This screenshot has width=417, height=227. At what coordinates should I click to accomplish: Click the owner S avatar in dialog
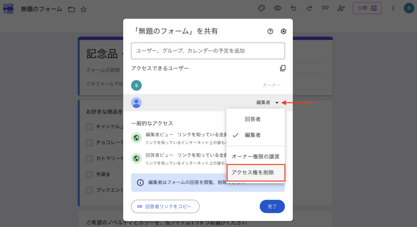(x=136, y=86)
